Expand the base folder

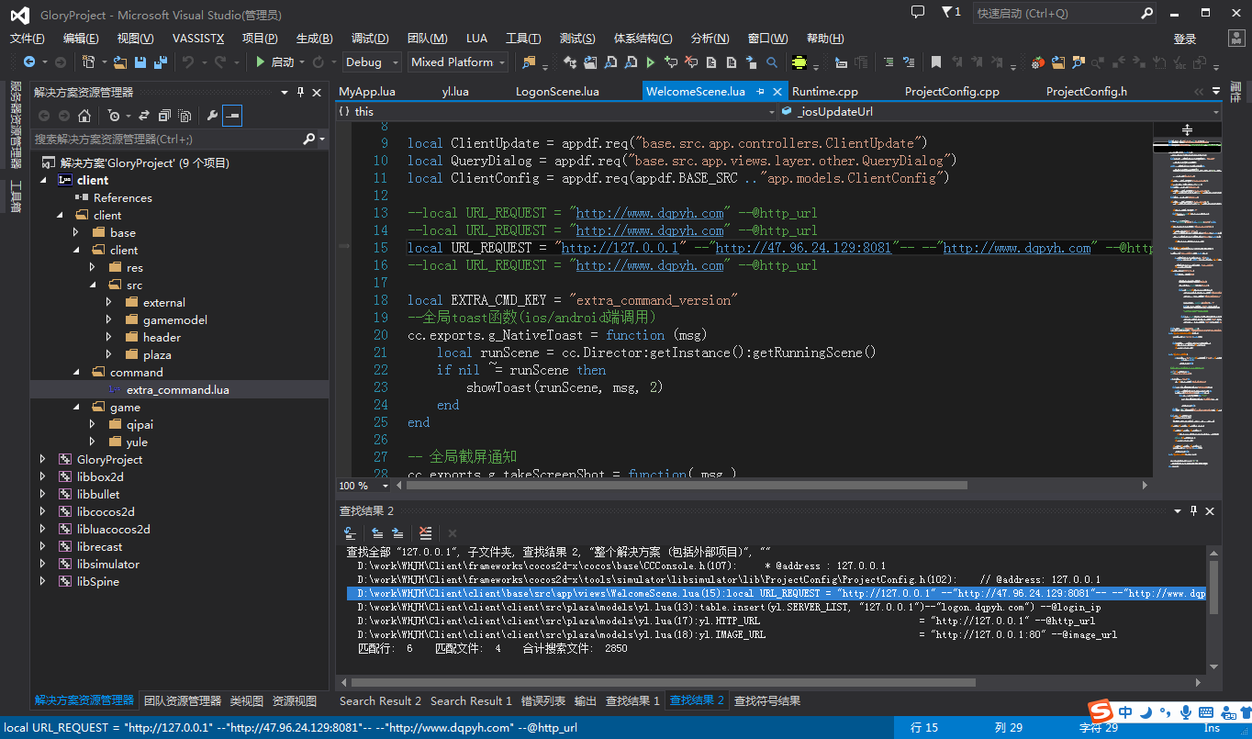click(76, 233)
